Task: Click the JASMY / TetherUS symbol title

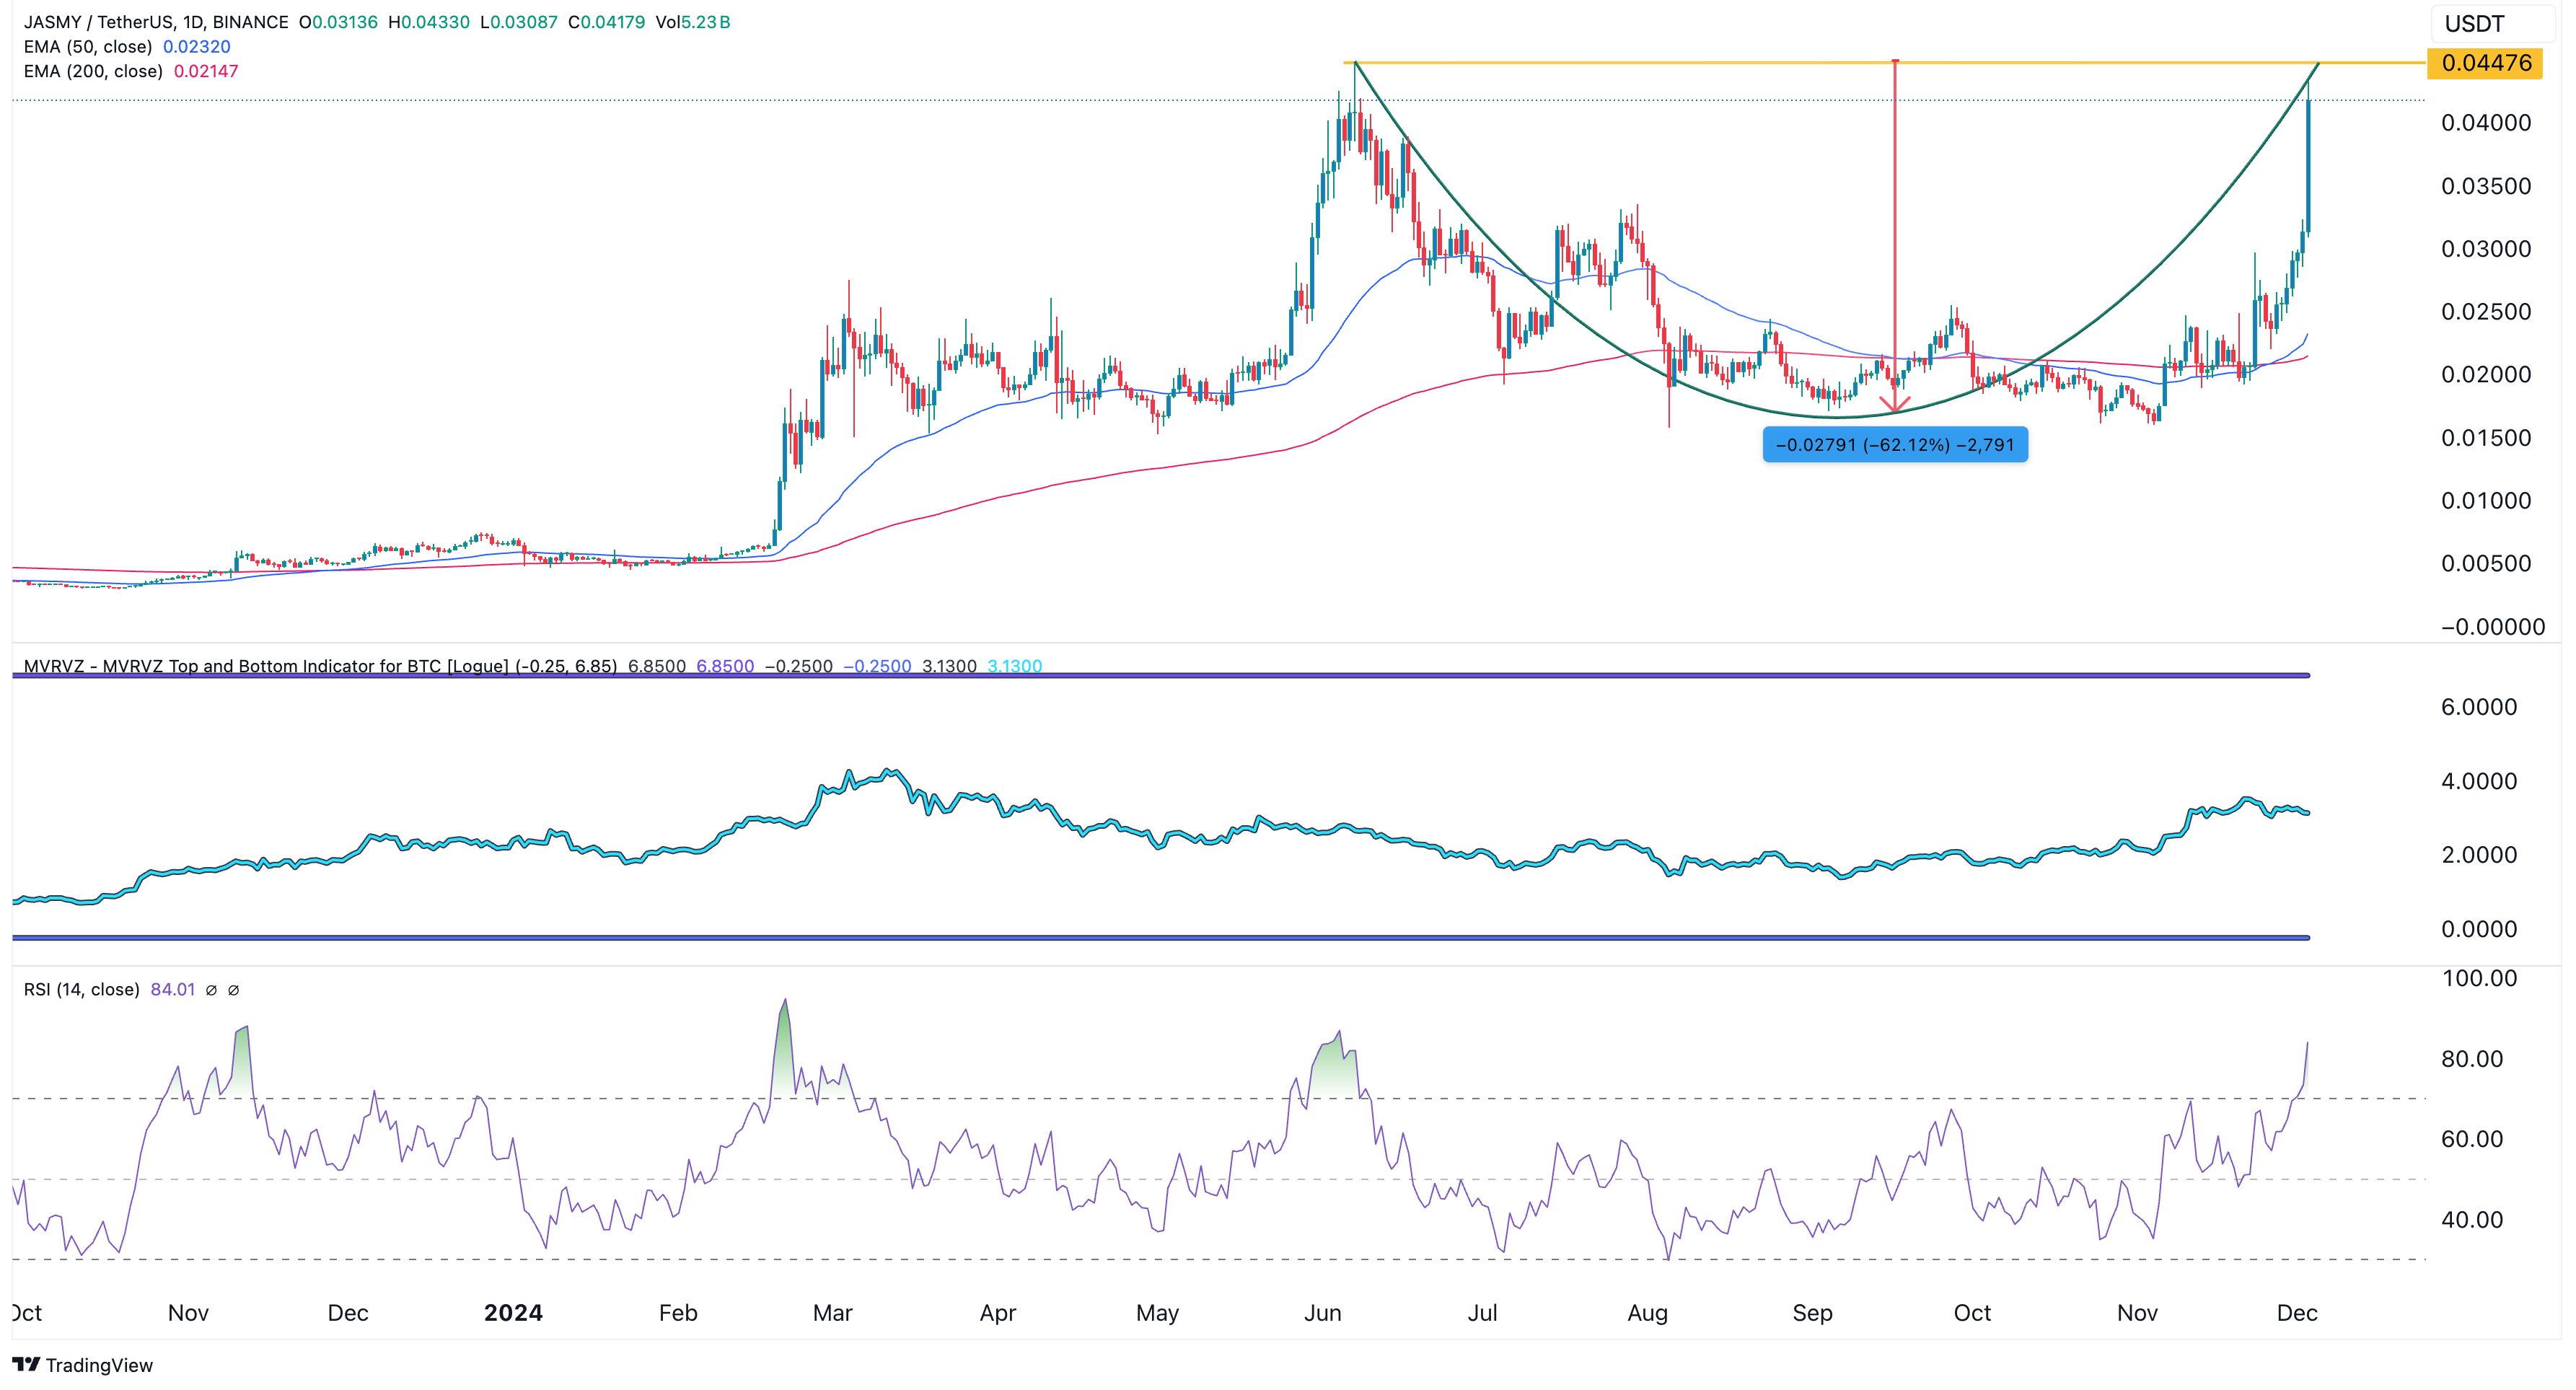Action: pos(155,22)
